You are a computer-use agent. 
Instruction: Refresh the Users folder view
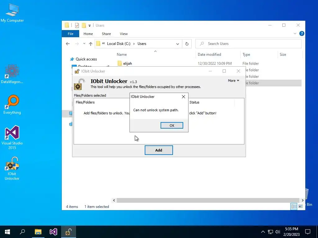pos(187,44)
